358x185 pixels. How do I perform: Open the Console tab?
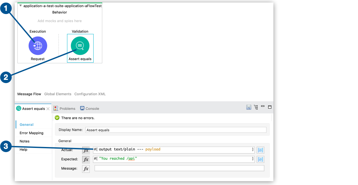tap(89, 109)
